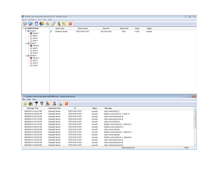
Task: Select user 1 in the address tree
Action: point(35,36)
